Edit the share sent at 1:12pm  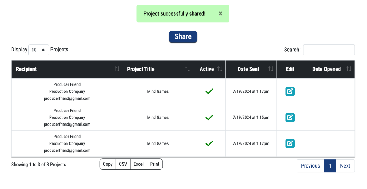290,143
